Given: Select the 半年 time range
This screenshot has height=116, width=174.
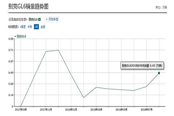Looking at the screenshot, I should point(30,27).
